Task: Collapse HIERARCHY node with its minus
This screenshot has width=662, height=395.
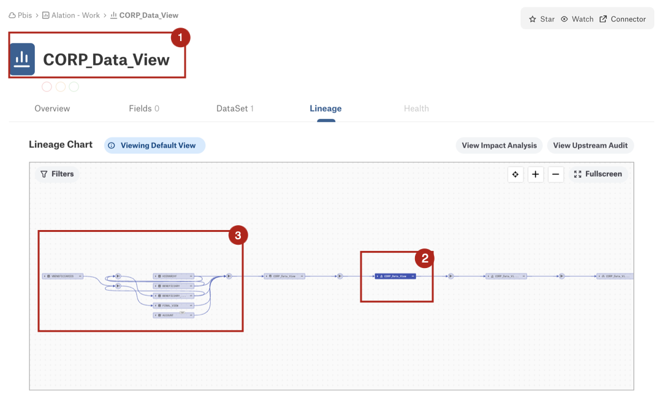Action: pyautogui.click(x=191, y=276)
